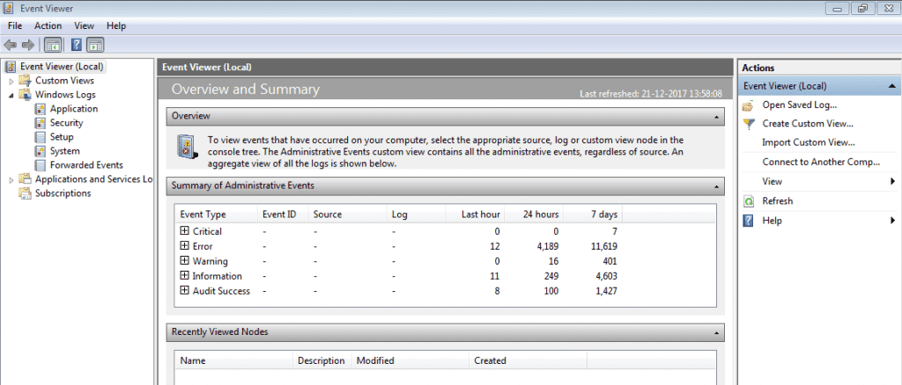902x385 pixels.
Task: Select the Application log icon
Action: tap(41, 109)
